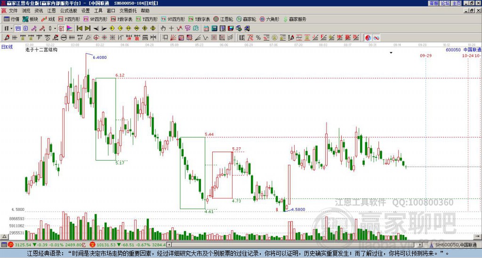Image resolution: width=482 pixels, height=258 pixels.
Task: Open the 江恩 menu
Action: 51,11
